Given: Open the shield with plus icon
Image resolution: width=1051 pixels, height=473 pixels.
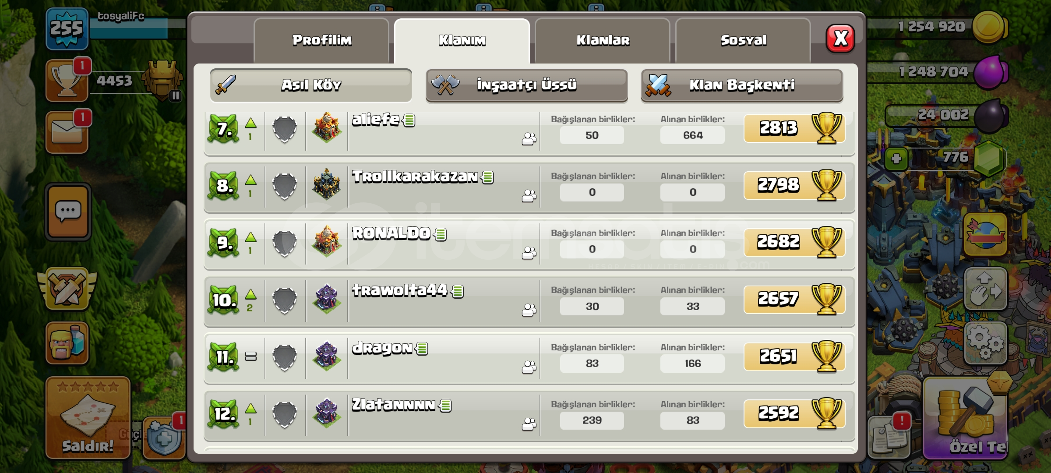Looking at the screenshot, I should click(x=164, y=438).
